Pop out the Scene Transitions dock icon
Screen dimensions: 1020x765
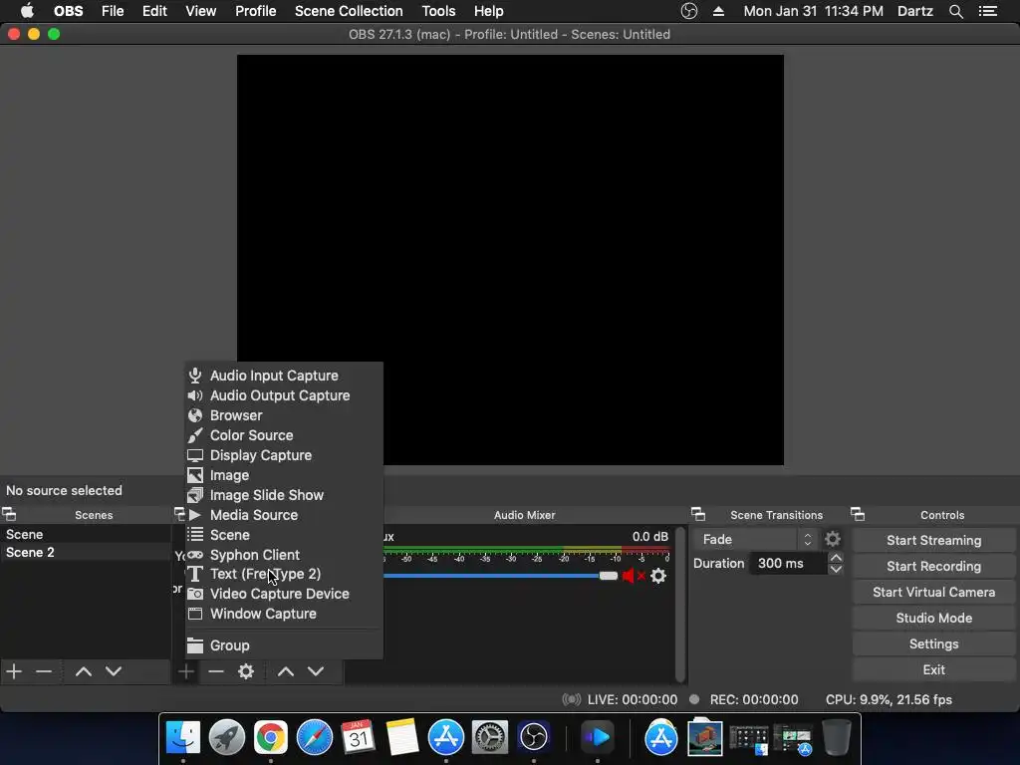698,515
